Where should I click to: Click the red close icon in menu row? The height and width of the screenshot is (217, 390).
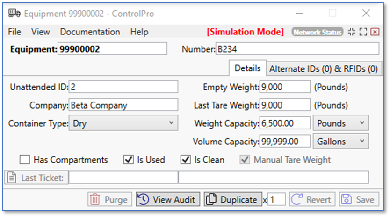pos(375,32)
